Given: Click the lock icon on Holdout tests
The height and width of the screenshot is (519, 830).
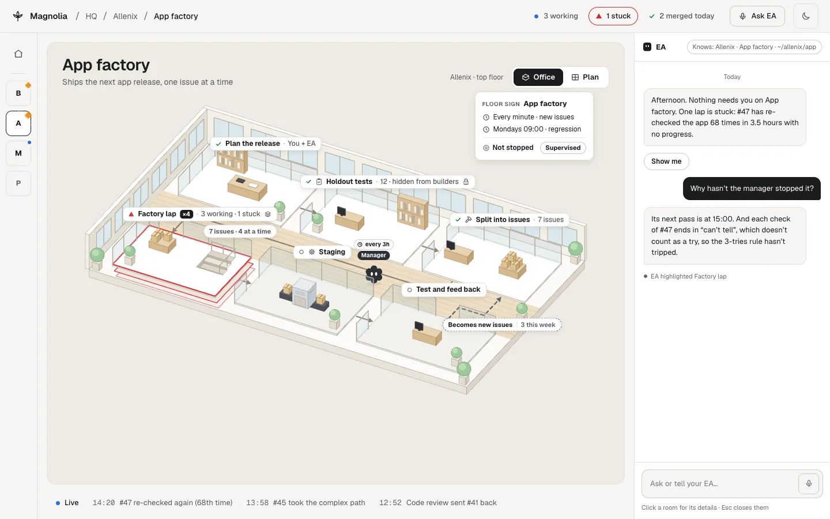Looking at the screenshot, I should (466, 182).
